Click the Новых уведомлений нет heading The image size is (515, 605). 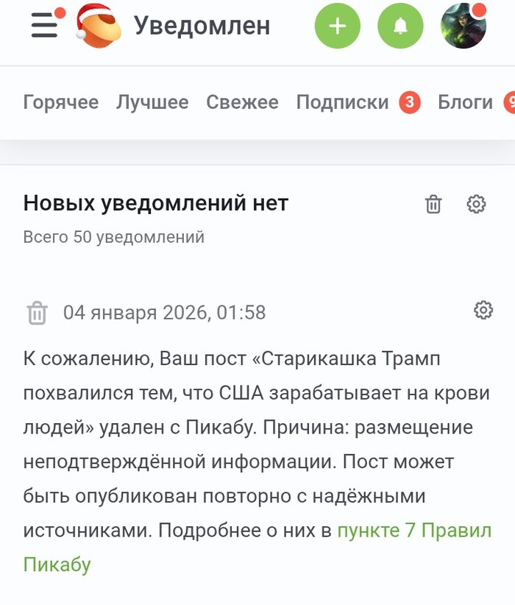(x=156, y=203)
